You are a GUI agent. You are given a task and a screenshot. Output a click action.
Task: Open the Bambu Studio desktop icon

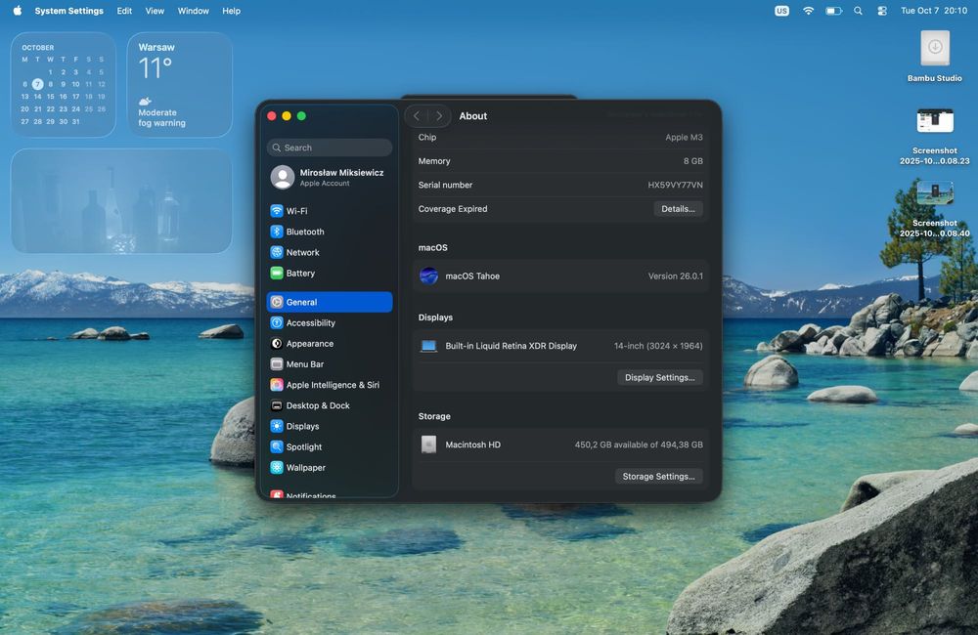click(934, 56)
